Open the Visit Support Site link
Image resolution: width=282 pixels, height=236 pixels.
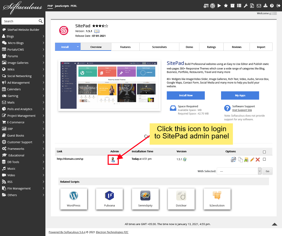242,110
